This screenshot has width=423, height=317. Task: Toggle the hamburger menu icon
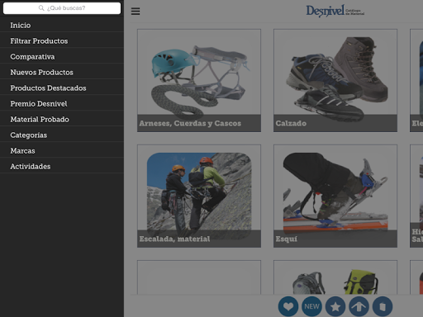135,12
